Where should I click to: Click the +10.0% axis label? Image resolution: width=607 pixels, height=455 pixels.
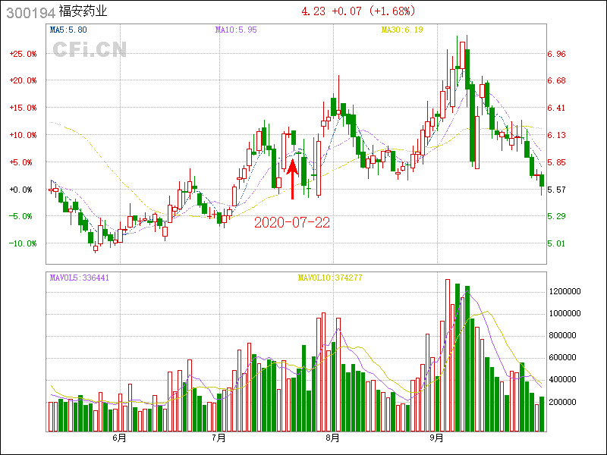(x=24, y=135)
